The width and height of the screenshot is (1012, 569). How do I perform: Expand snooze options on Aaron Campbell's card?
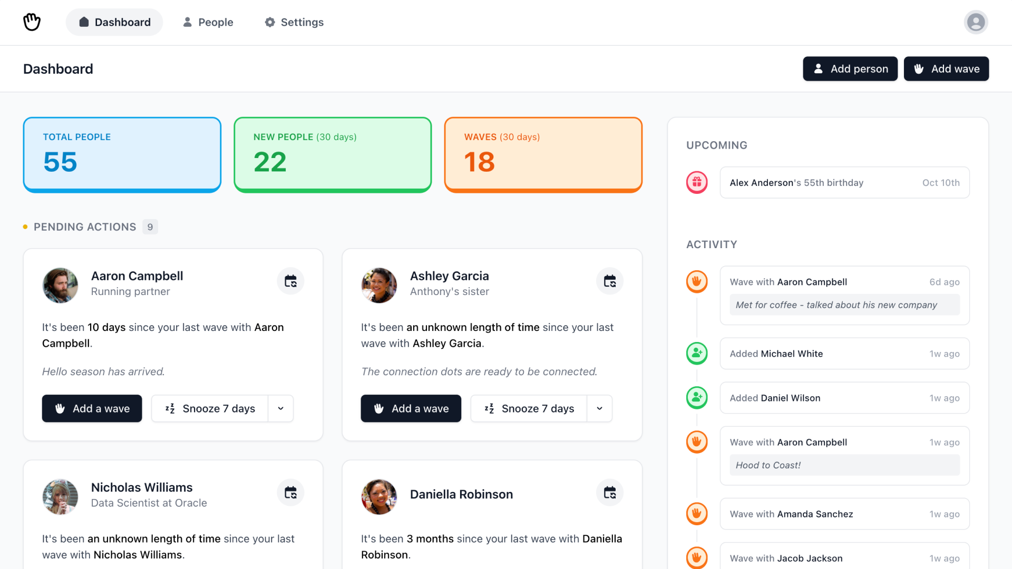point(281,408)
